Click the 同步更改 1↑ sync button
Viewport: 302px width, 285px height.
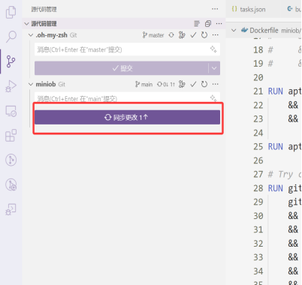coord(127,117)
